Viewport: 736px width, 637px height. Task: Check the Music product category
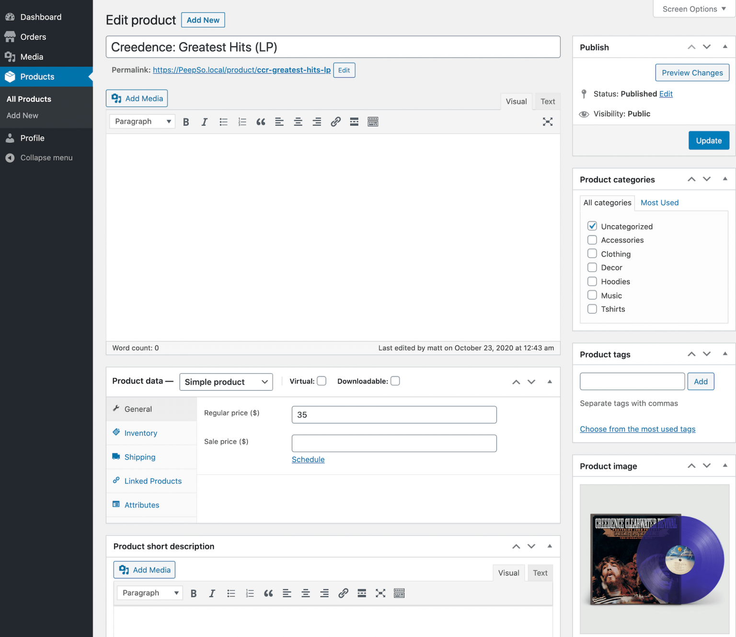592,295
